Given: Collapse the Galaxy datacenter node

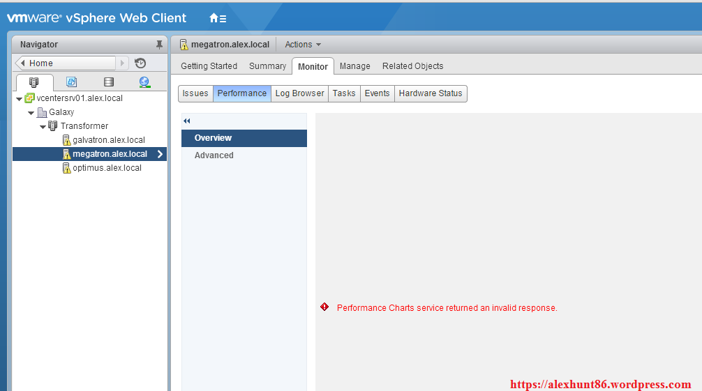Looking at the screenshot, I should [31, 113].
